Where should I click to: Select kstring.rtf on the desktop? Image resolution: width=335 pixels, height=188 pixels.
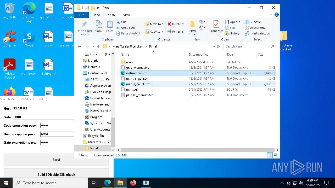coord(49,67)
